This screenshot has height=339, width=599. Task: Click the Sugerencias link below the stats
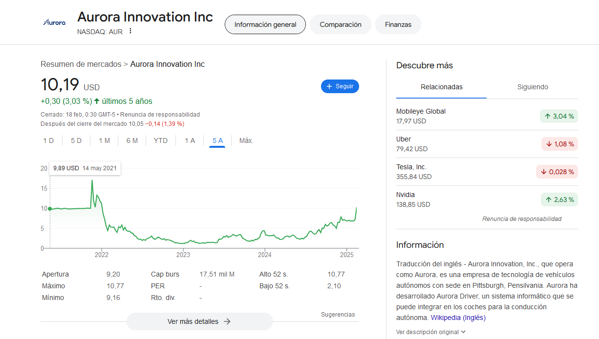point(338,315)
